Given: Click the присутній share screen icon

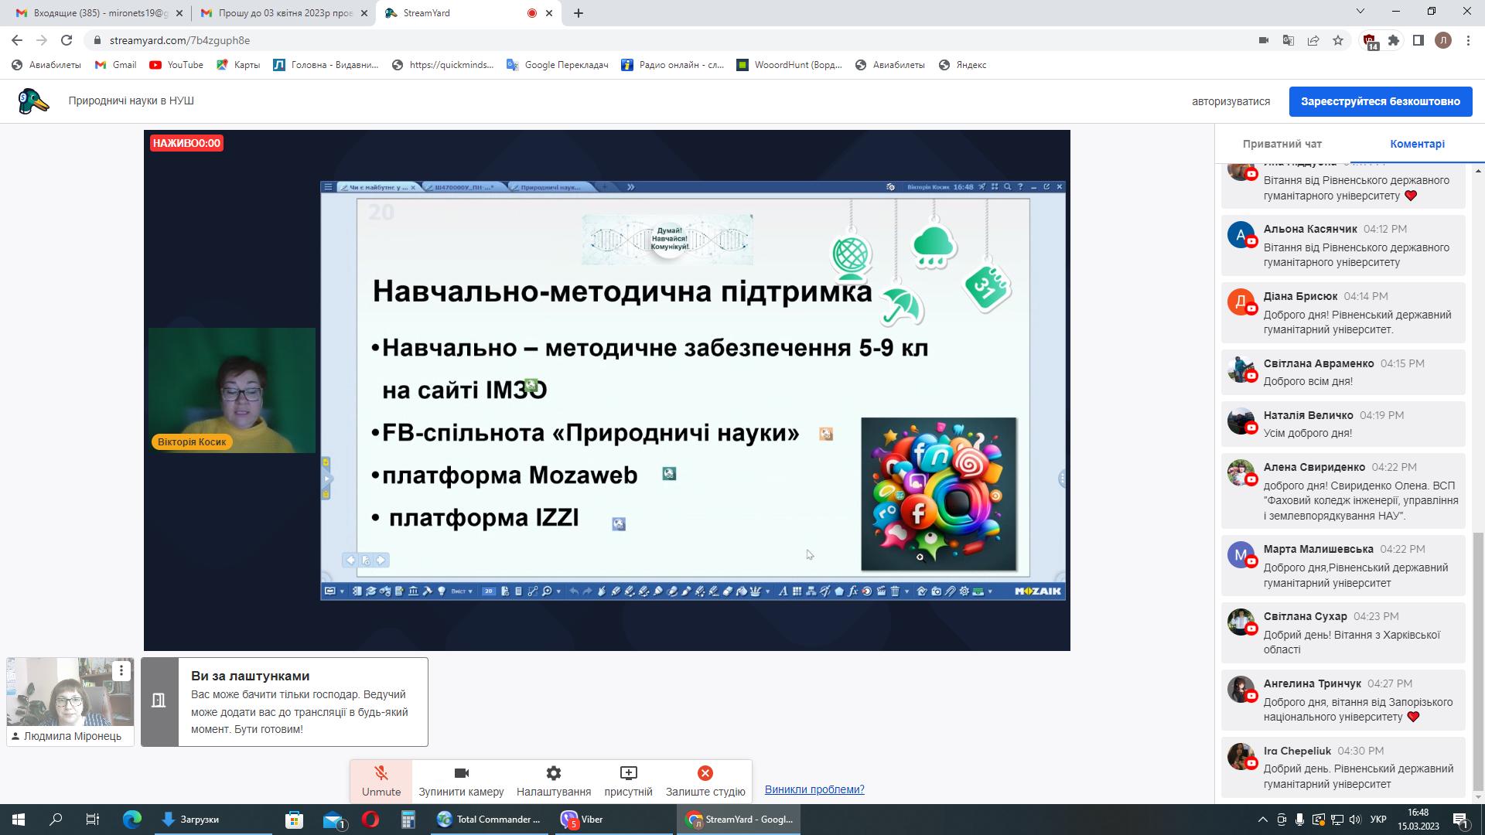Looking at the screenshot, I should click(x=628, y=781).
